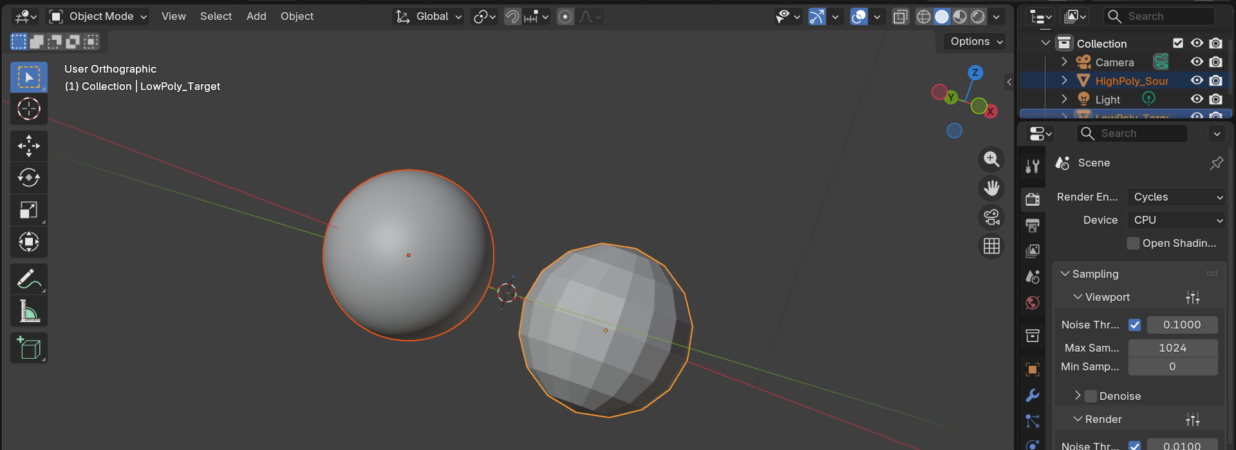The image size is (1236, 450).
Task: Activate the Cursor tool
Action: (x=29, y=109)
